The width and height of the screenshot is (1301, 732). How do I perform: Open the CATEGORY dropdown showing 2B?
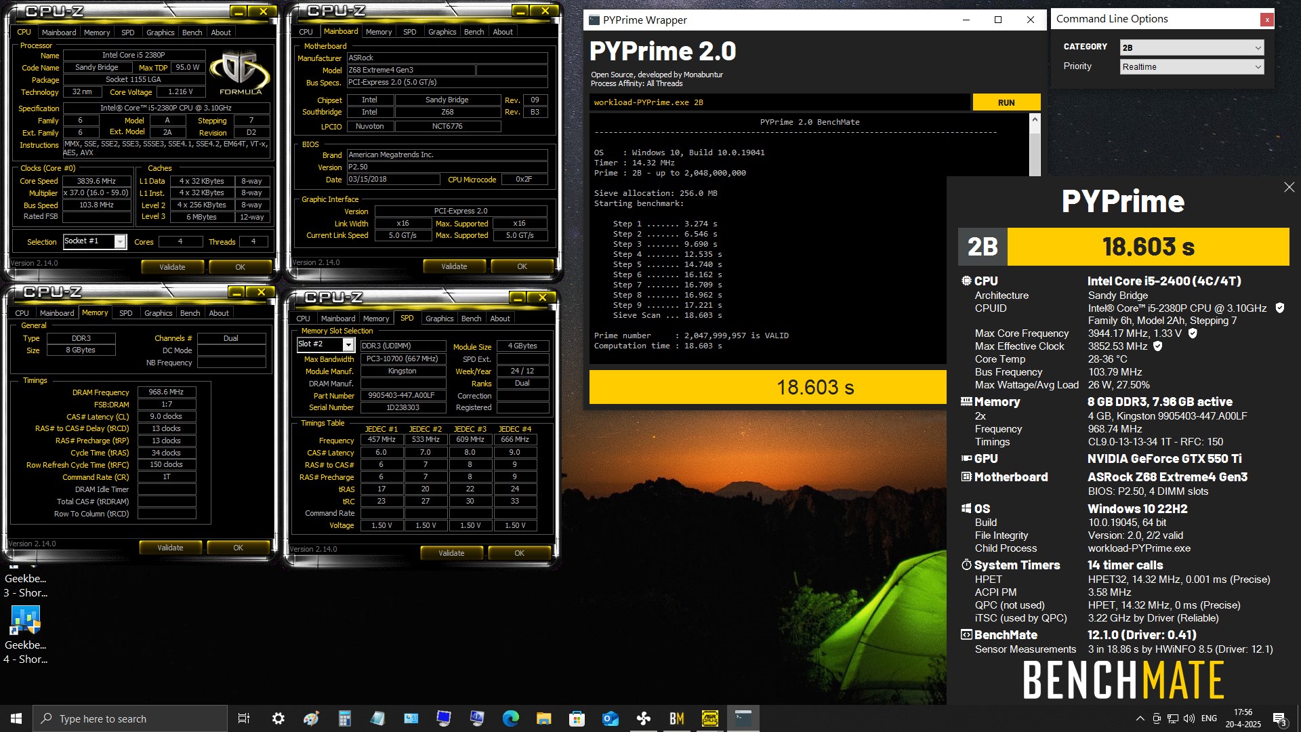[1191, 47]
